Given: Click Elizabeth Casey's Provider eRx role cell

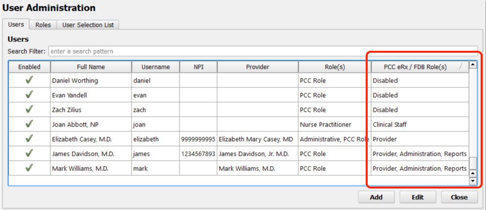Looking at the screenshot, I should pos(420,139).
